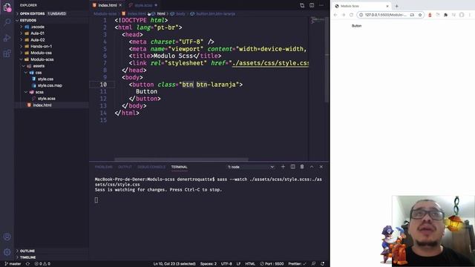Change end of line via LF
Screen dimensions: 475x267
tap(238, 264)
